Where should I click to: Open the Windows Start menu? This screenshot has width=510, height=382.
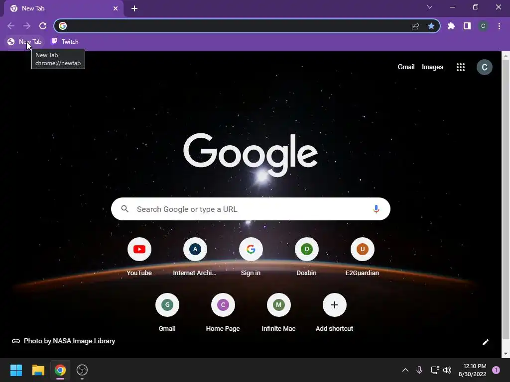point(16,370)
